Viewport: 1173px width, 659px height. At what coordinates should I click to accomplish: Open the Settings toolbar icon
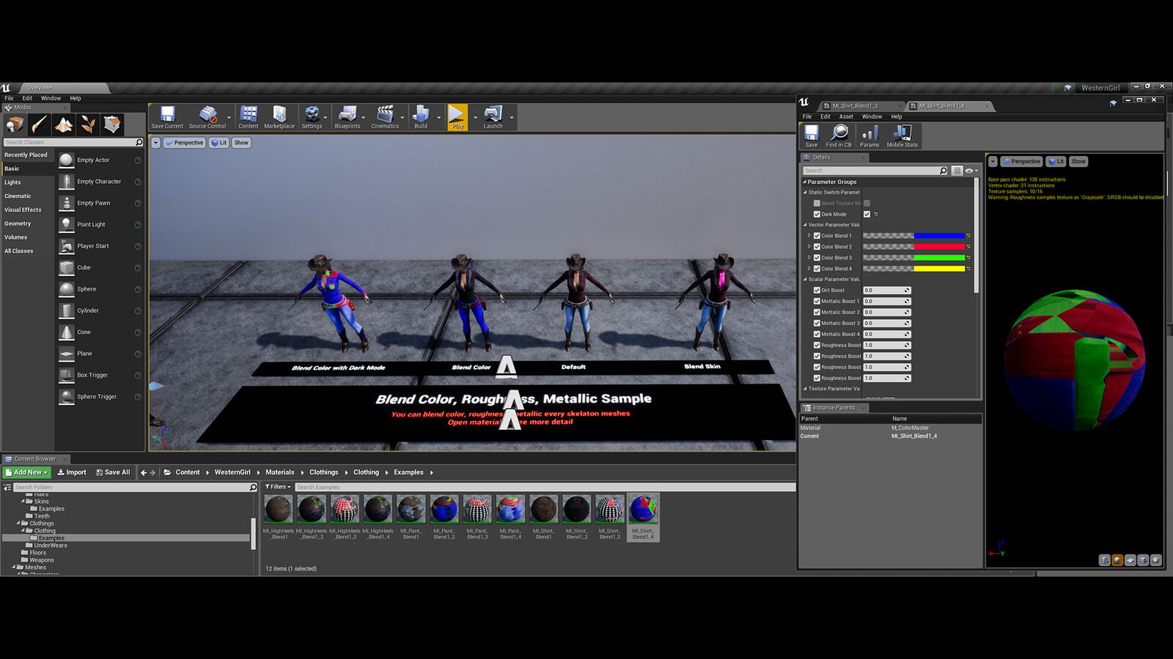coord(312,117)
